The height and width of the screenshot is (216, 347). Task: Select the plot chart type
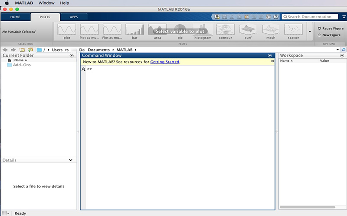point(67,32)
